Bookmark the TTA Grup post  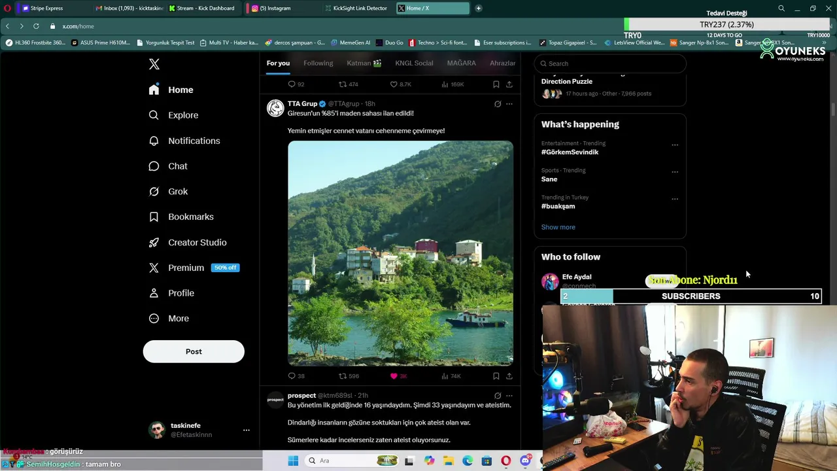[496, 376]
